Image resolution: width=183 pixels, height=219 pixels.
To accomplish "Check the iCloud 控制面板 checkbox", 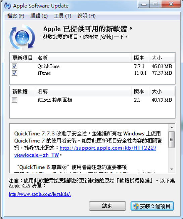I will [x=14, y=100].
